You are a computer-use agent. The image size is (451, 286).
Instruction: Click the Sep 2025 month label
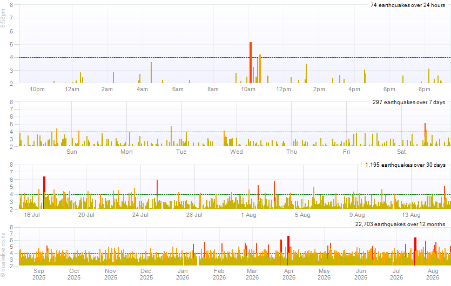tap(39, 274)
